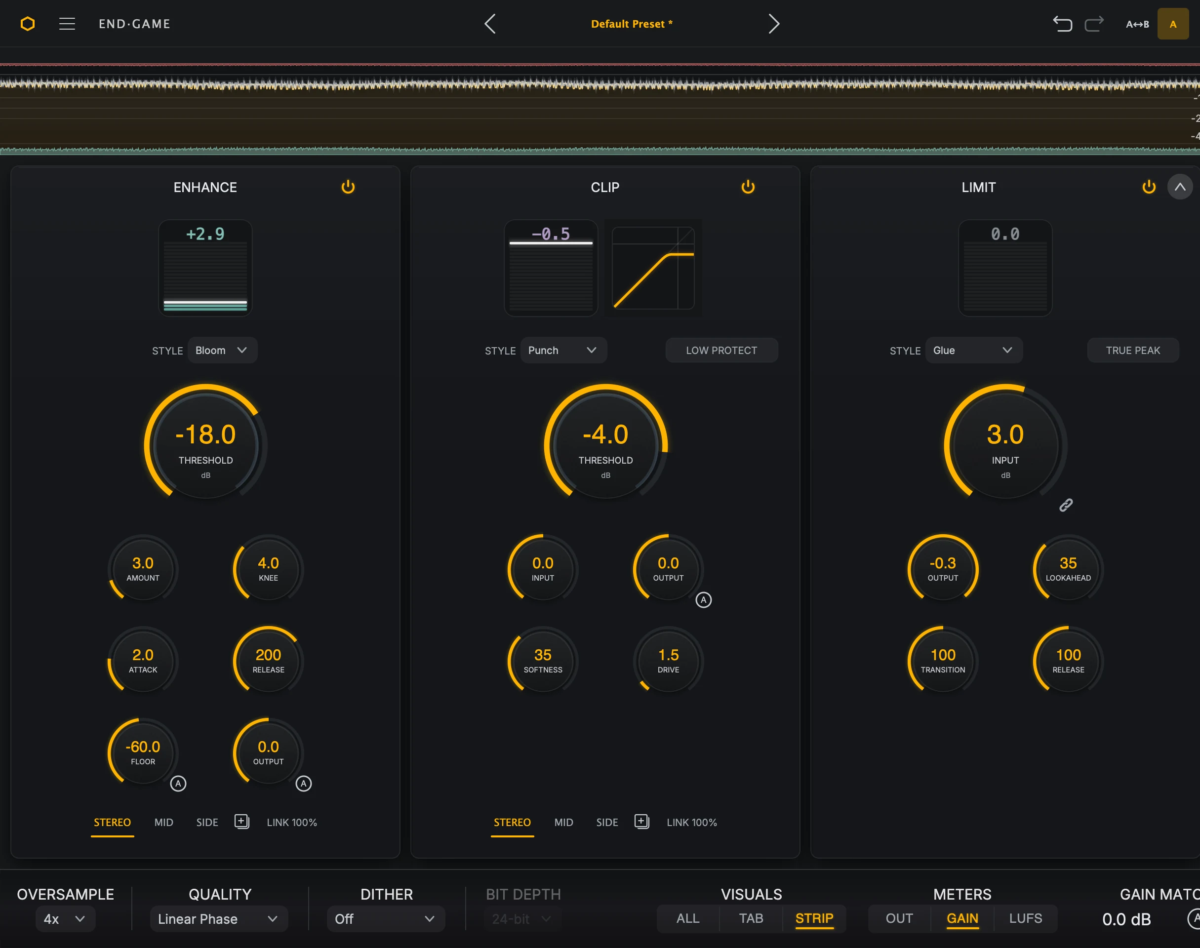
Task: Open the Bloom style dropdown
Action: tap(222, 350)
